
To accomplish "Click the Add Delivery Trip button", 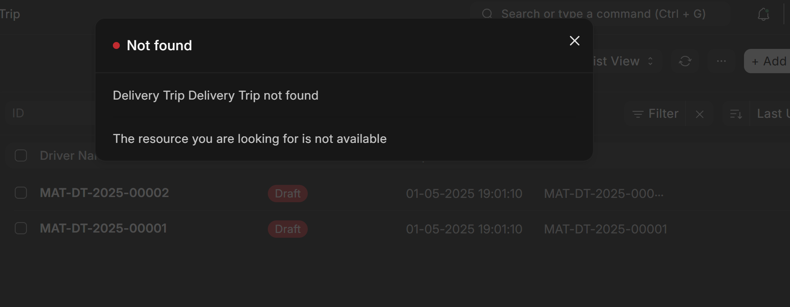I will tap(768, 61).
